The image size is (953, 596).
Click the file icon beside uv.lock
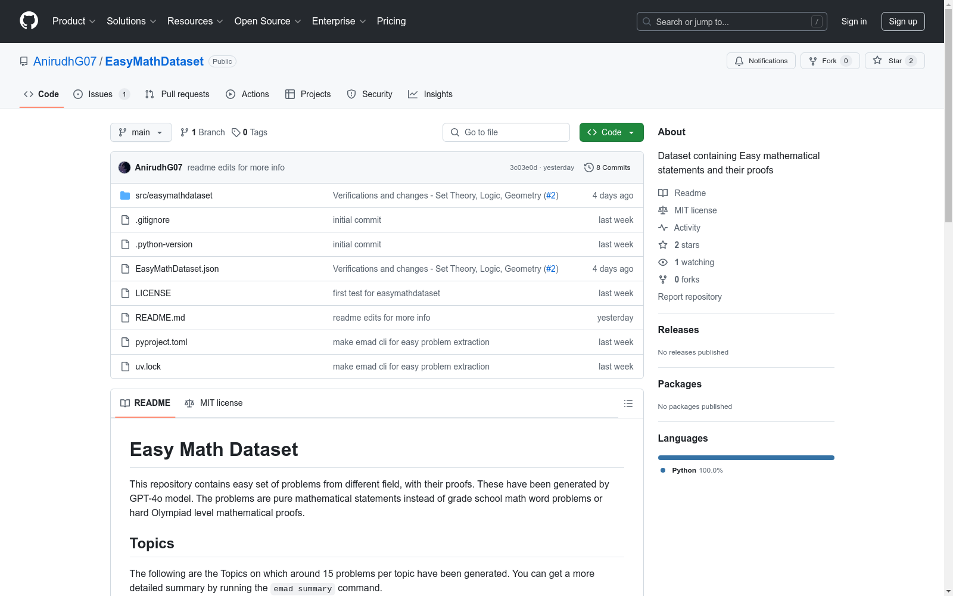pyautogui.click(x=125, y=367)
